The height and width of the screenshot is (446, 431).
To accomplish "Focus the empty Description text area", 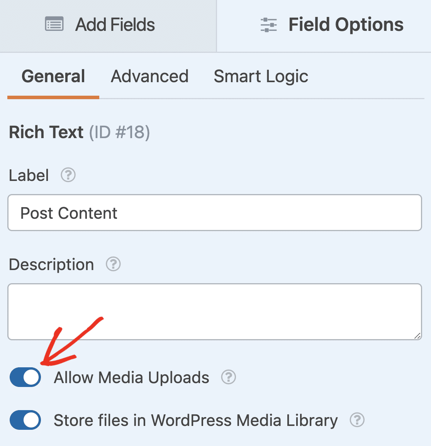I will pyautogui.click(x=215, y=311).
